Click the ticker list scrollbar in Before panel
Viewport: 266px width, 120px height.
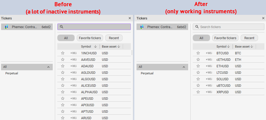tap(132, 52)
